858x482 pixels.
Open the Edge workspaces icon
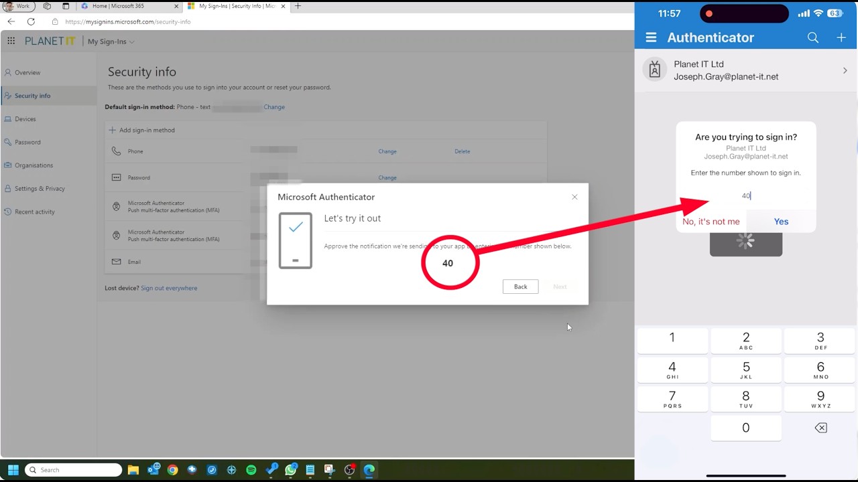tap(47, 6)
